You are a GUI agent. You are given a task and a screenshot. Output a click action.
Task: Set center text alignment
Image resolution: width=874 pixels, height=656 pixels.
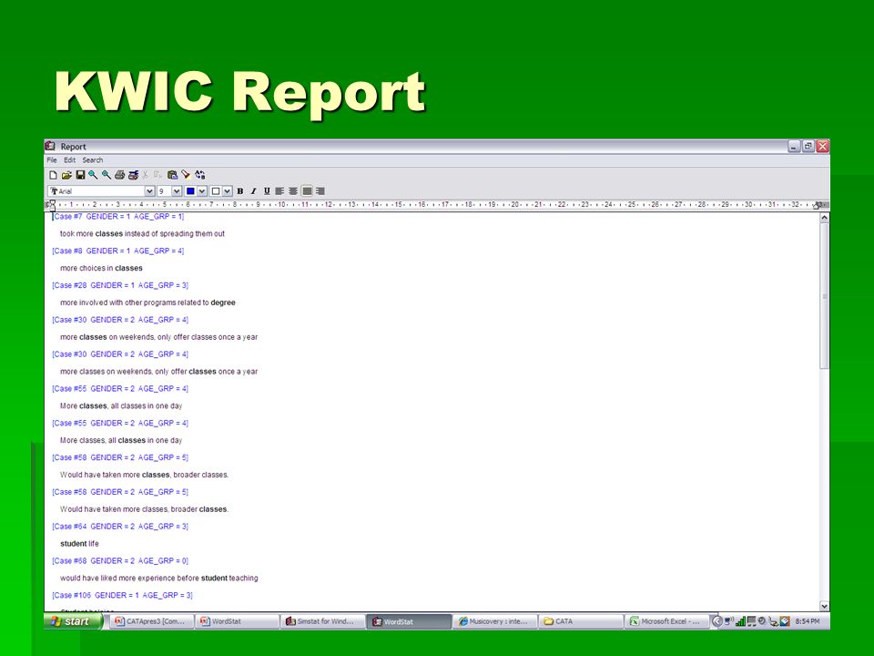[x=293, y=191]
